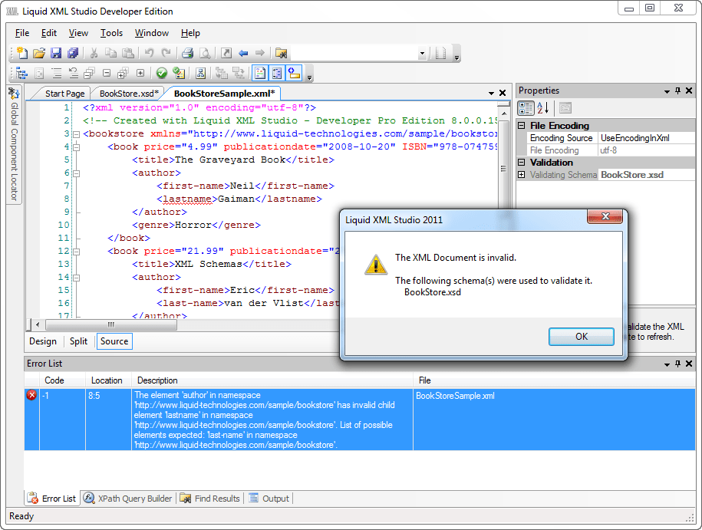Select Source view mode
The width and height of the screenshot is (702, 530).
click(114, 341)
